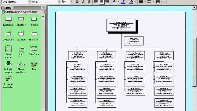Select the Mike Tiano assistant box
The height and width of the screenshot is (111, 197).
click(x=134, y=41)
